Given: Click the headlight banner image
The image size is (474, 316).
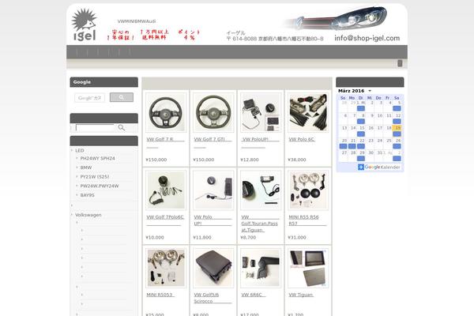Looking at the screenshot, I should pyautogui.click(x=337, y=18).
